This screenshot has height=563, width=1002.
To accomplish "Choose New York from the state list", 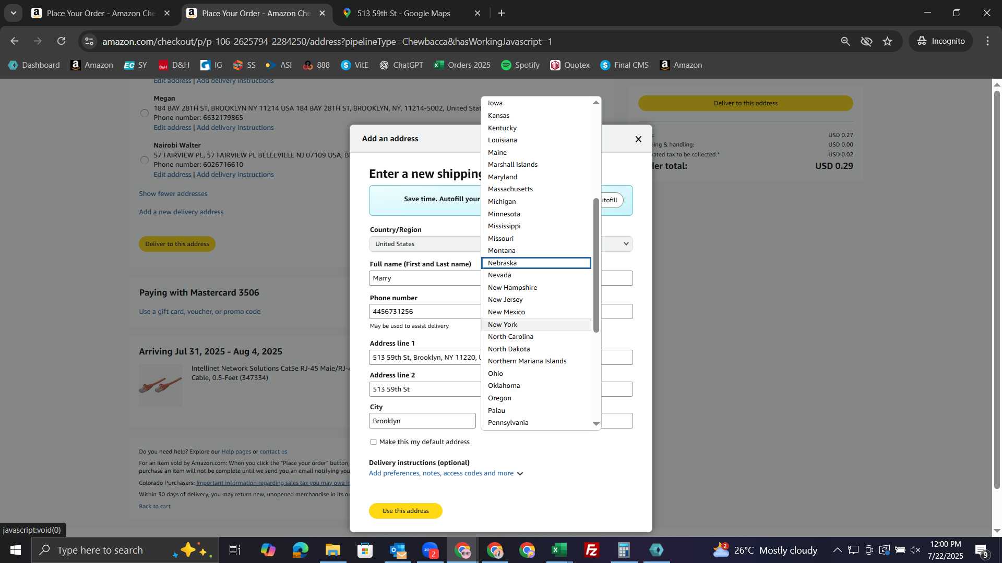I will click(x=536, y=324).
